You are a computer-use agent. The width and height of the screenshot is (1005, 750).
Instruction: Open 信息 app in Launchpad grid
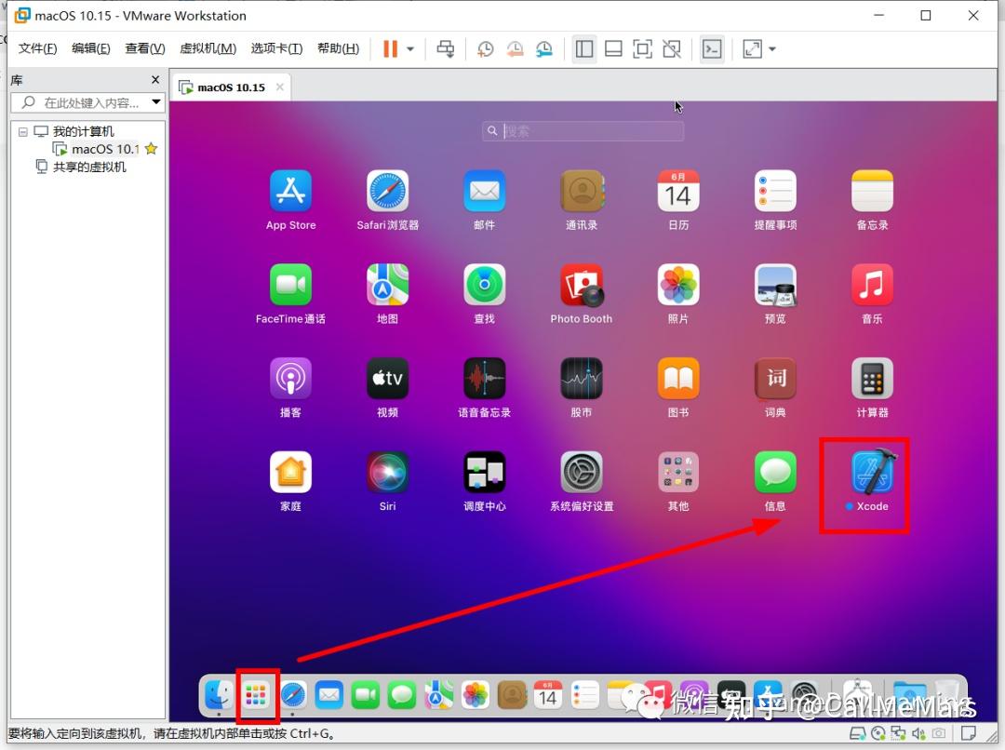775,472
